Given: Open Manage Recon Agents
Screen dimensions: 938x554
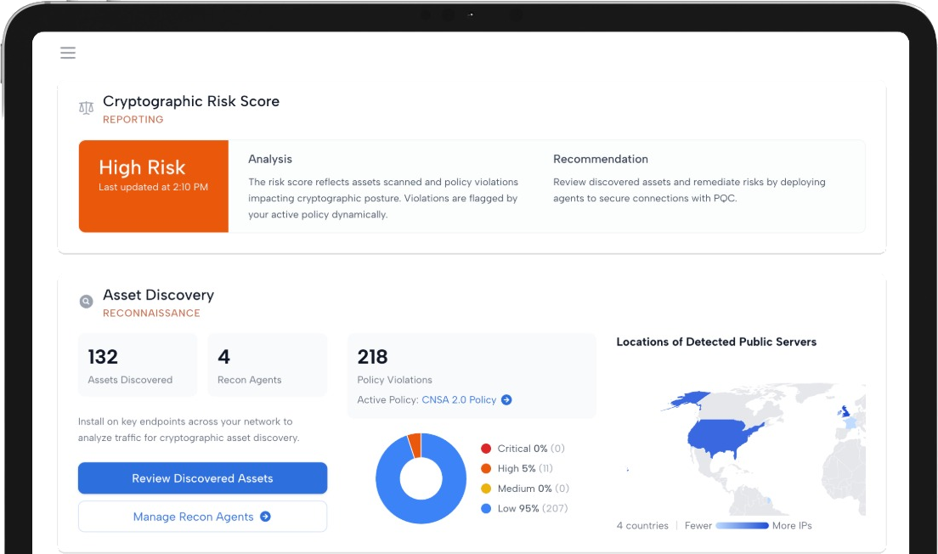Looking at the screenshot, I should click(202, 517).
